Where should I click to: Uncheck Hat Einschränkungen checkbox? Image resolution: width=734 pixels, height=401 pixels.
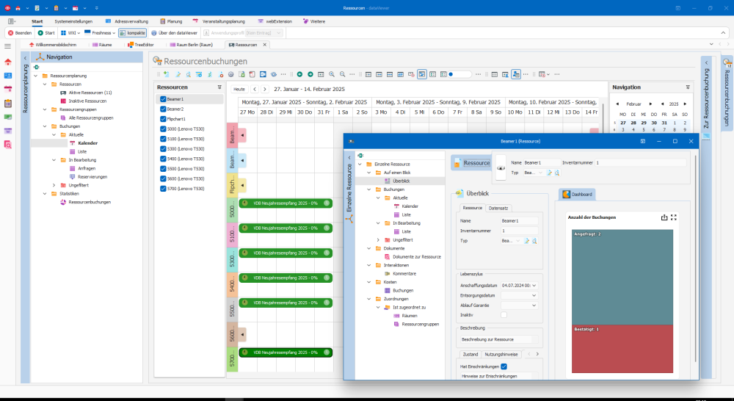point(504,366)
